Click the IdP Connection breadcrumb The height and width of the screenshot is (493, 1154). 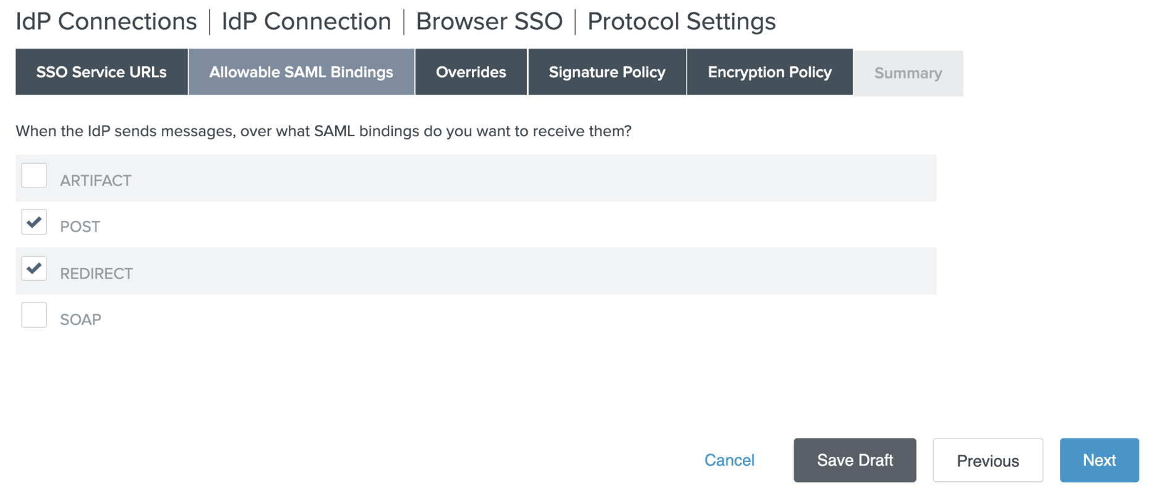click(306, 22)
